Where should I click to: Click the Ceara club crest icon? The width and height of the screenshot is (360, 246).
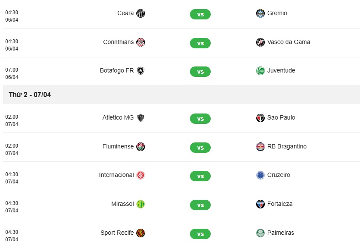(x=141, y=13)
